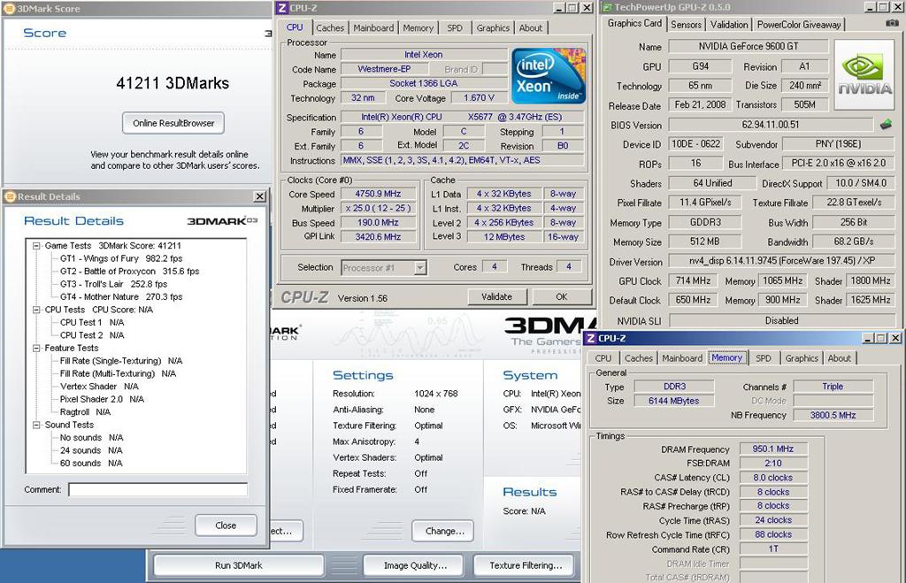906x583 pixels.
Task: Select GT1 - Wings of Fury result row
Action: click(121, 258)
